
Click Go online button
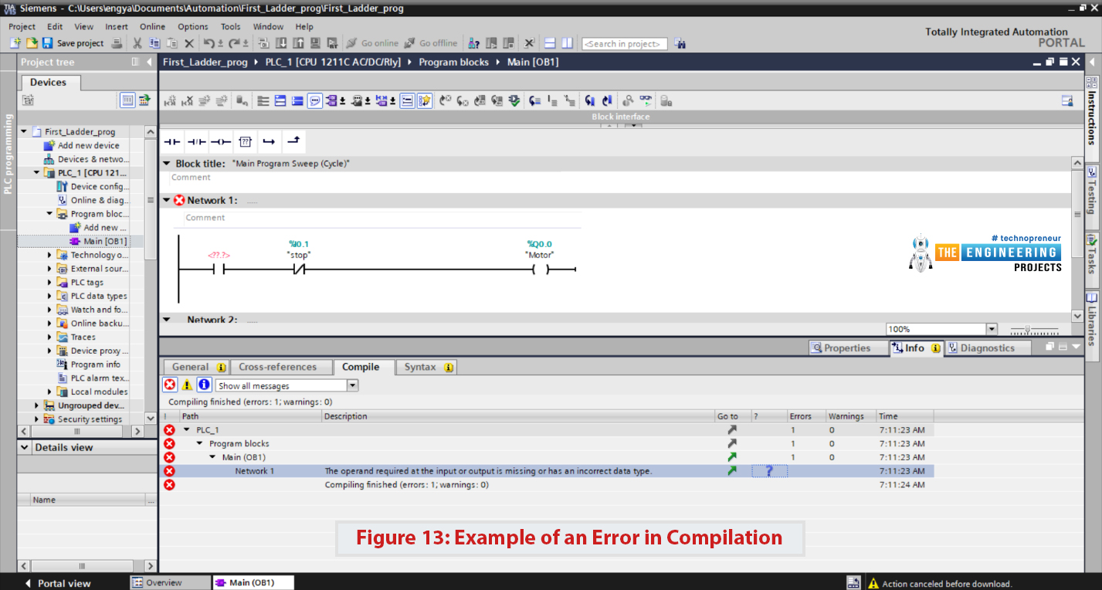pos(373,43)
